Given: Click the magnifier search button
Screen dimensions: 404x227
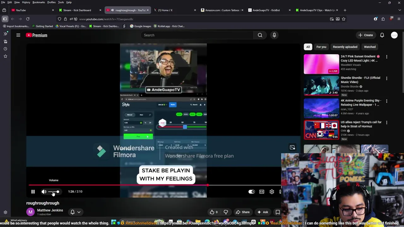Looking at the screenshot, I should (260, 35).
